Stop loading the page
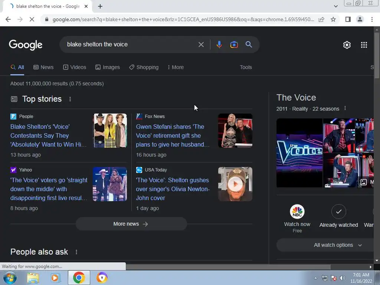Viewport: 380px width, 285px height. coord(32,19)
